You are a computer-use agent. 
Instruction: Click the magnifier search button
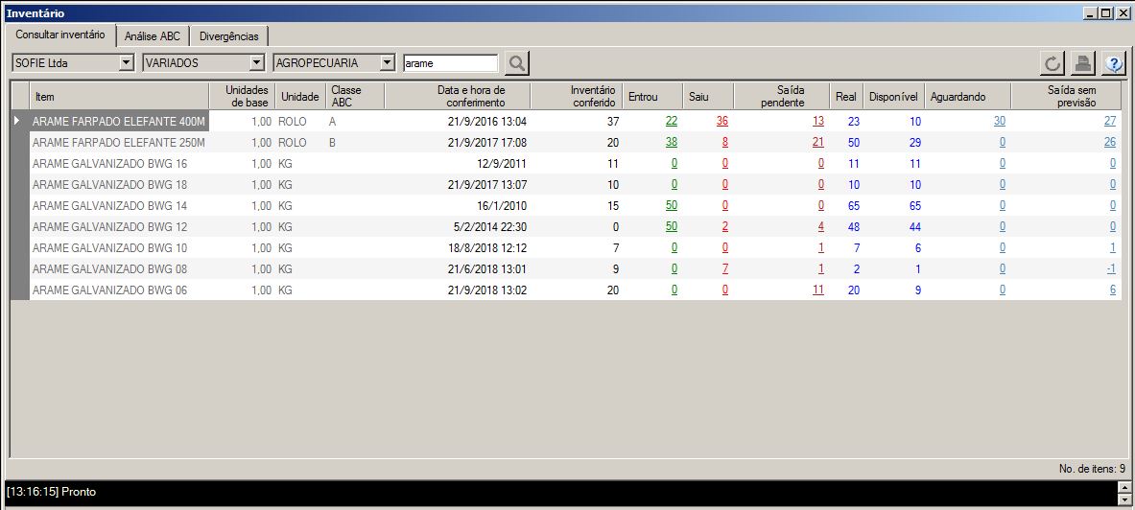(x=517, y=63)
